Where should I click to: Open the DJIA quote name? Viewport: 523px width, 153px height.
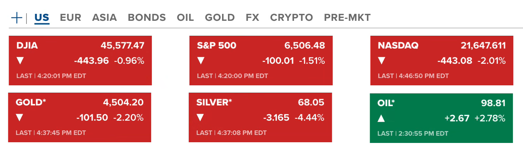pos(27,45)
